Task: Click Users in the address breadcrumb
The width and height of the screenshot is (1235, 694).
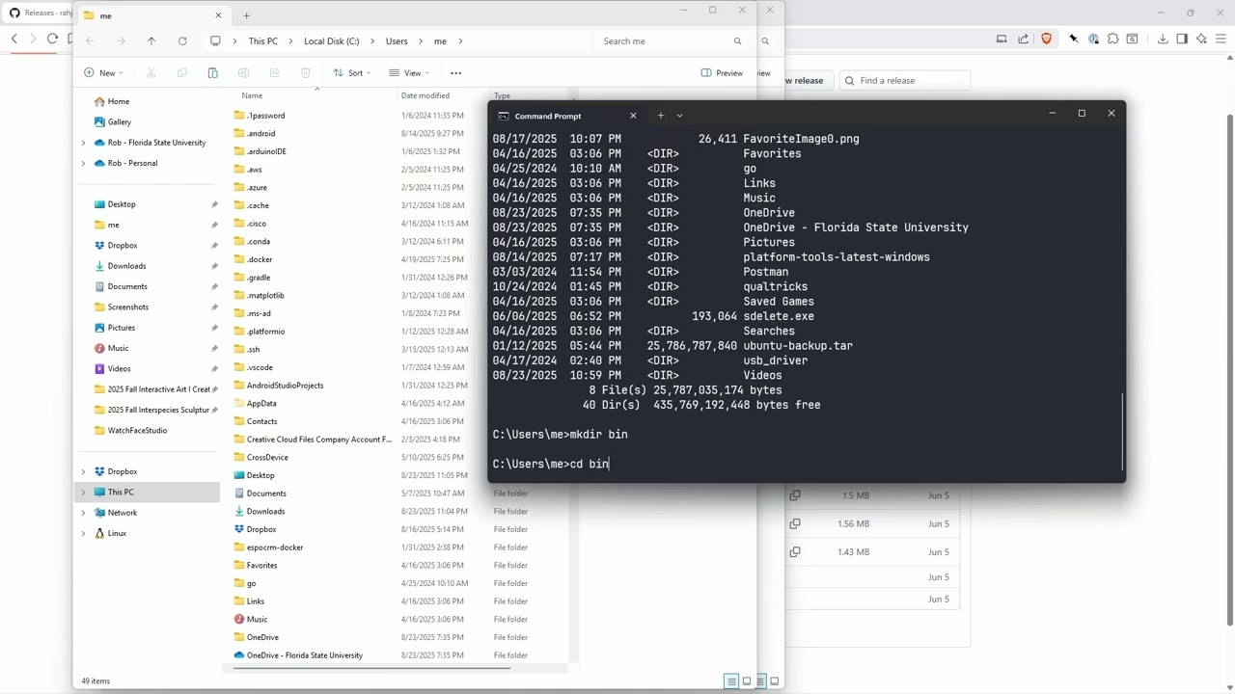Action: 397,41
